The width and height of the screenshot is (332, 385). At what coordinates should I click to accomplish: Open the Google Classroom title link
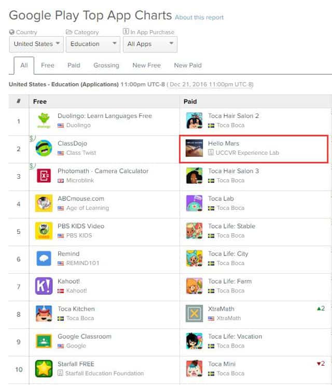85,336
